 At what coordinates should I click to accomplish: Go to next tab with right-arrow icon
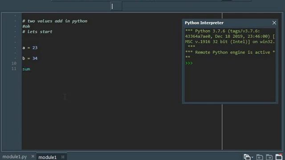click(269, 157)
